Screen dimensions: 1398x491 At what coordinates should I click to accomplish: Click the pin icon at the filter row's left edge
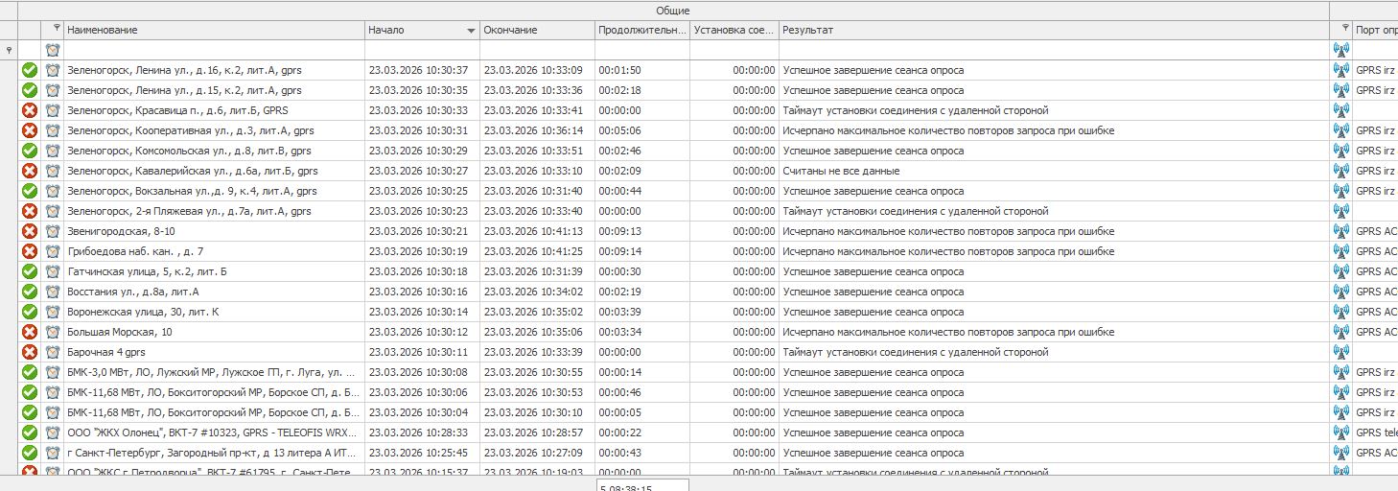[9, 50]
